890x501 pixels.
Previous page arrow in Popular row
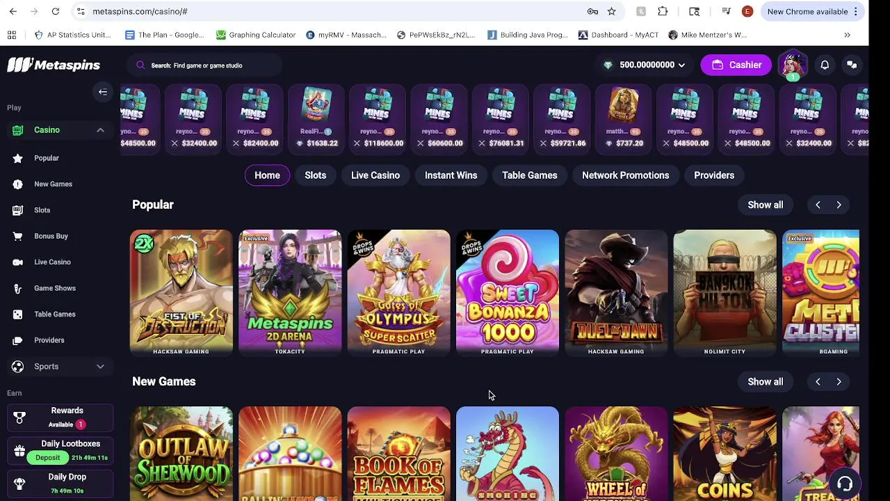click(x=818, y=205)
